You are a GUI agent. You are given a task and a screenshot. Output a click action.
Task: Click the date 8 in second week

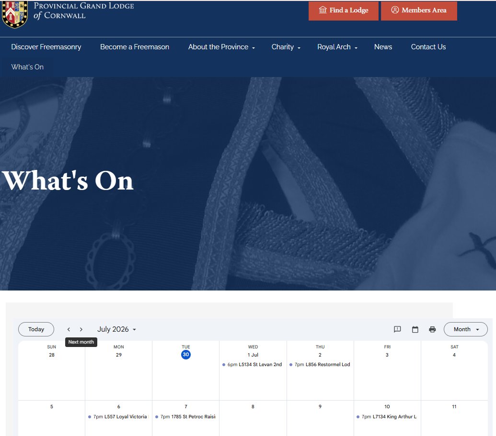point(253,407)
